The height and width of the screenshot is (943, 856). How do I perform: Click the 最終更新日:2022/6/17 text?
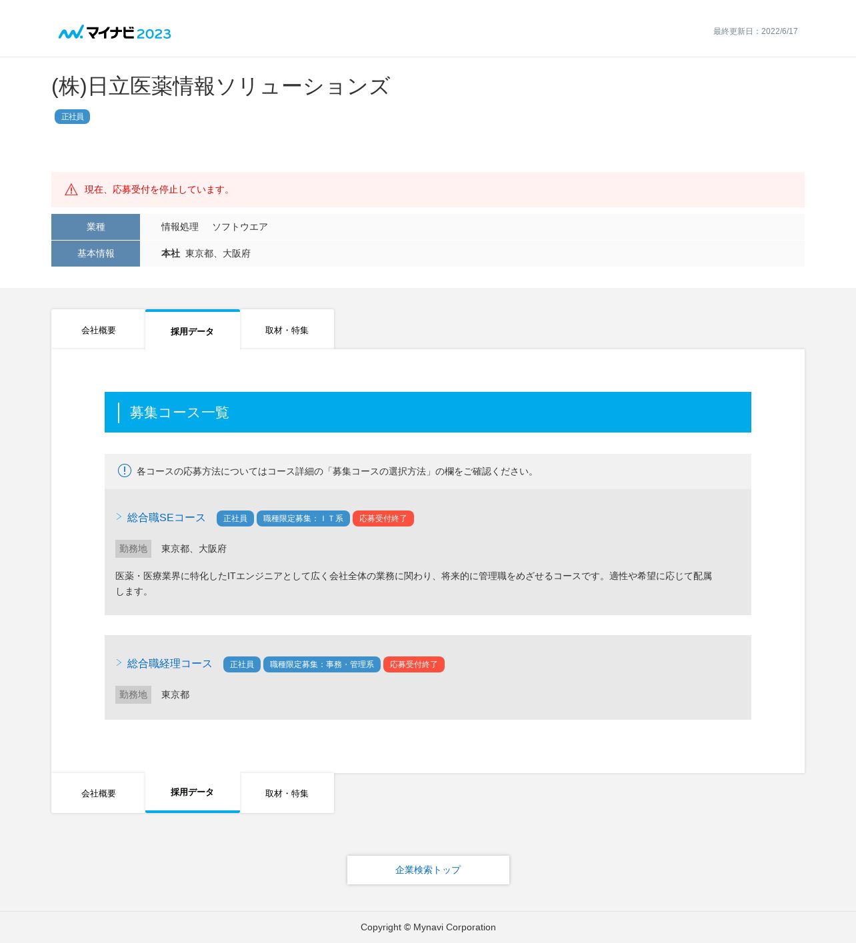click(755, 31)
